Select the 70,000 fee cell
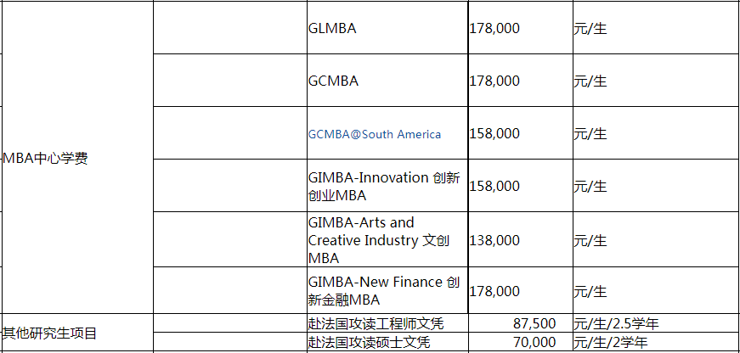The image size is (740, 353). click(521, 342)
